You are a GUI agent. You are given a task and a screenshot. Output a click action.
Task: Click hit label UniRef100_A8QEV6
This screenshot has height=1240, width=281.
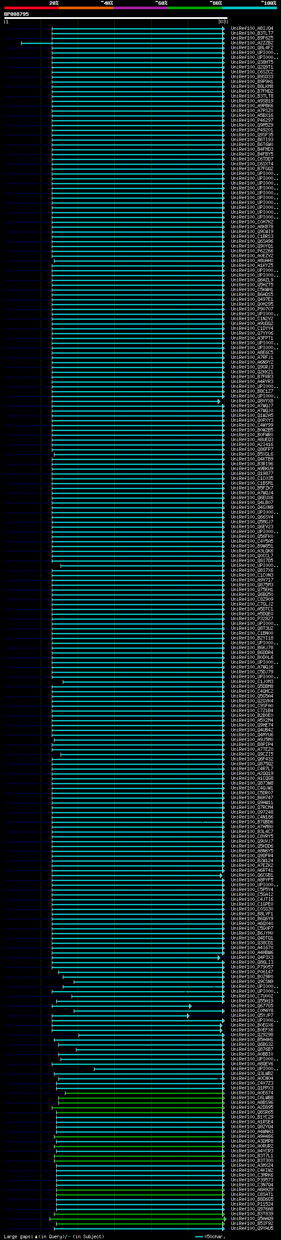pyautogui.click(x=252, y=1064)
